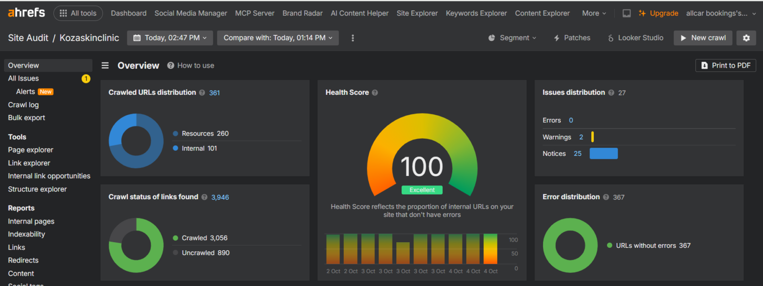Open the Dashboard page
763x286 pixels.
pos(129,13)
